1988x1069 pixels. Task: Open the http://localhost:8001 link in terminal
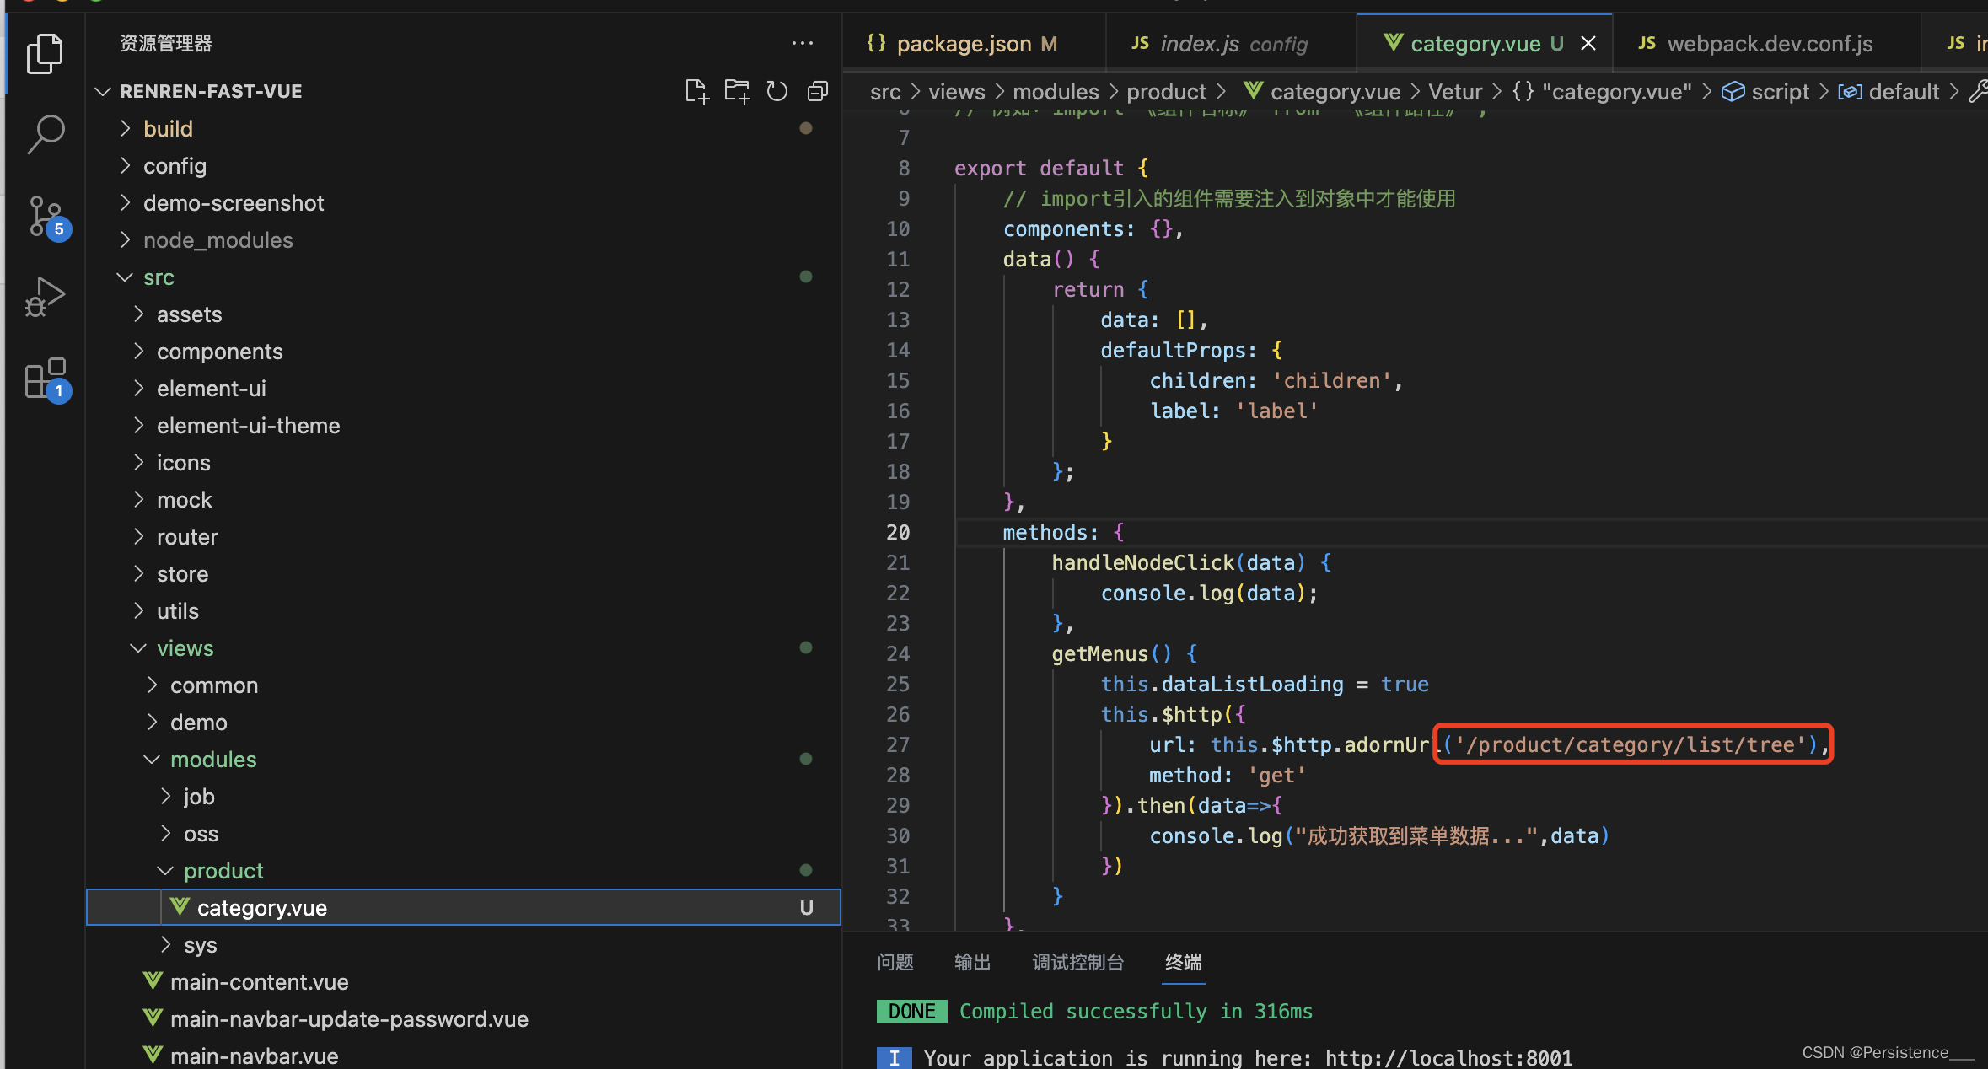pos(1448,1057)
